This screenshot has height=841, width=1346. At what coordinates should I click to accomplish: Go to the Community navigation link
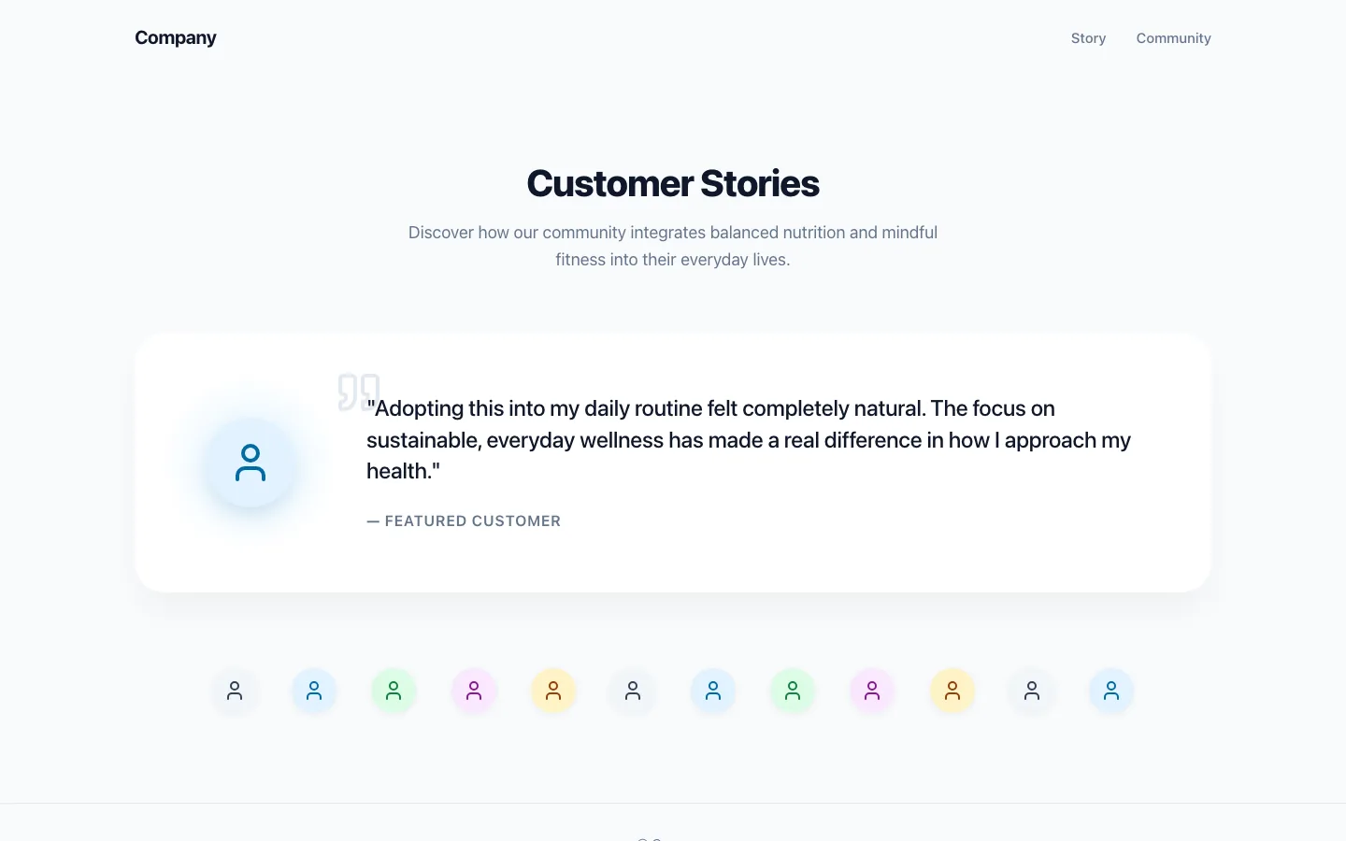coord(1173,38)
